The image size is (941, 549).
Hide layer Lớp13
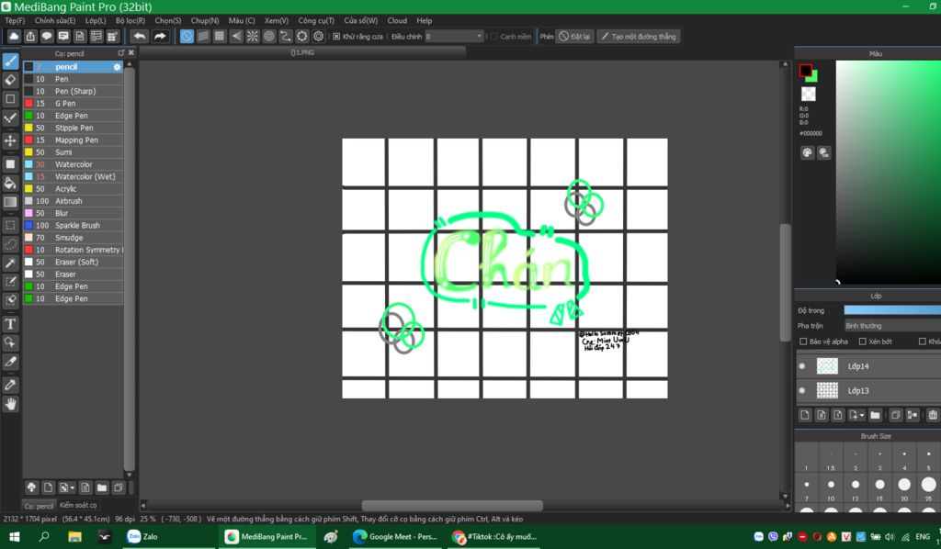pos(802,391)
